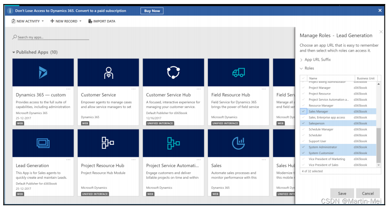
Task: Uncheck the Salesperson role checkbox
Action: pyautogui.click(x=303, y=123)
